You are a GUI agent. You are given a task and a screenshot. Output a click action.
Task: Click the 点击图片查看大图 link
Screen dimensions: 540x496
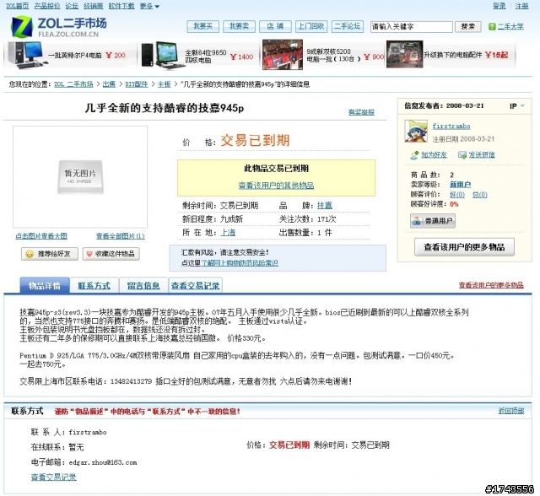coord(41,236)
